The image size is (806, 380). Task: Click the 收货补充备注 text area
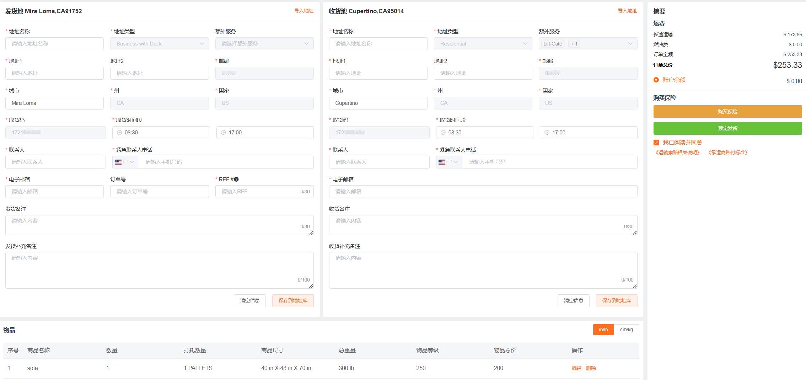coord(483,271)
